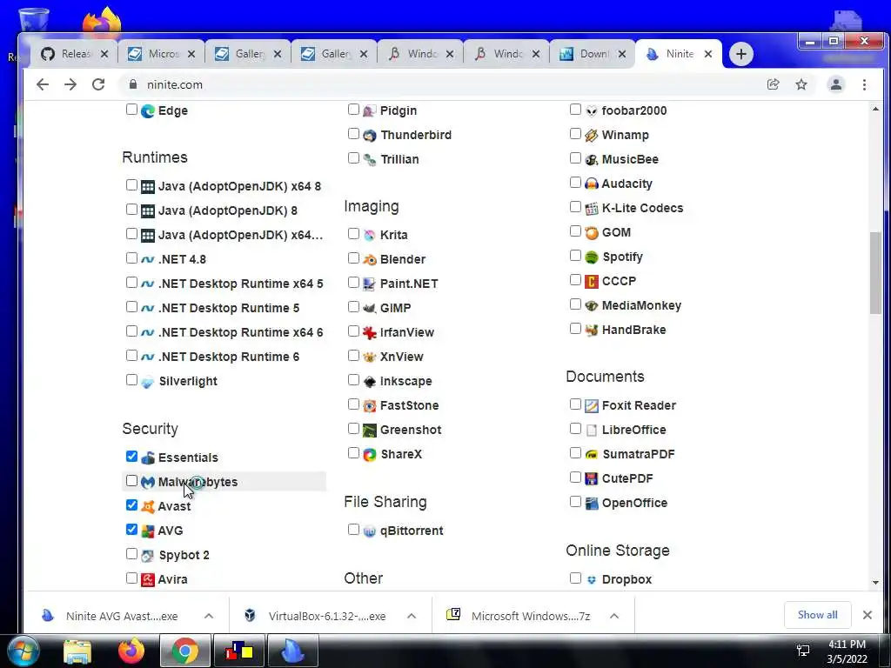Screen dimensions: 891x668
Task: Click the Inkscape icon
Action: (x=369, y=381)
